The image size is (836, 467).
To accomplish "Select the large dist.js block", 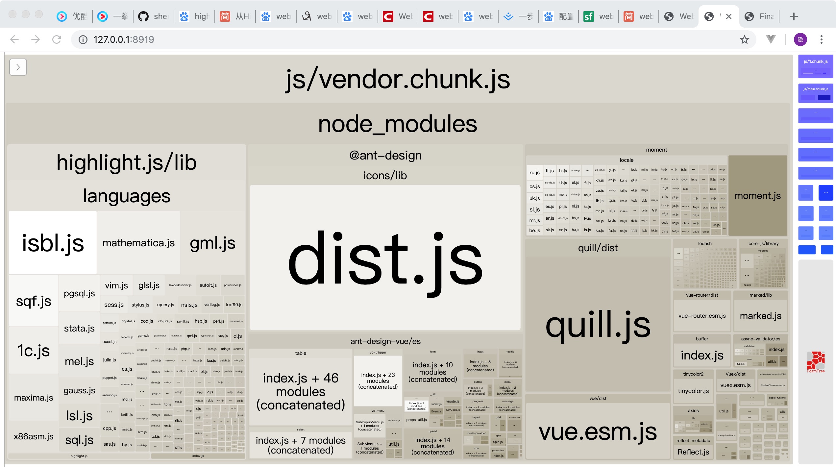I will tap(385, 258).
